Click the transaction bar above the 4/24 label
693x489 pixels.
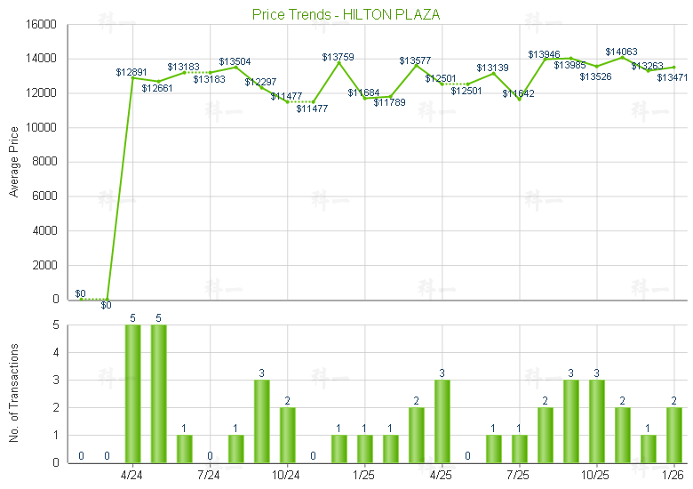click(x=132, y=393)
